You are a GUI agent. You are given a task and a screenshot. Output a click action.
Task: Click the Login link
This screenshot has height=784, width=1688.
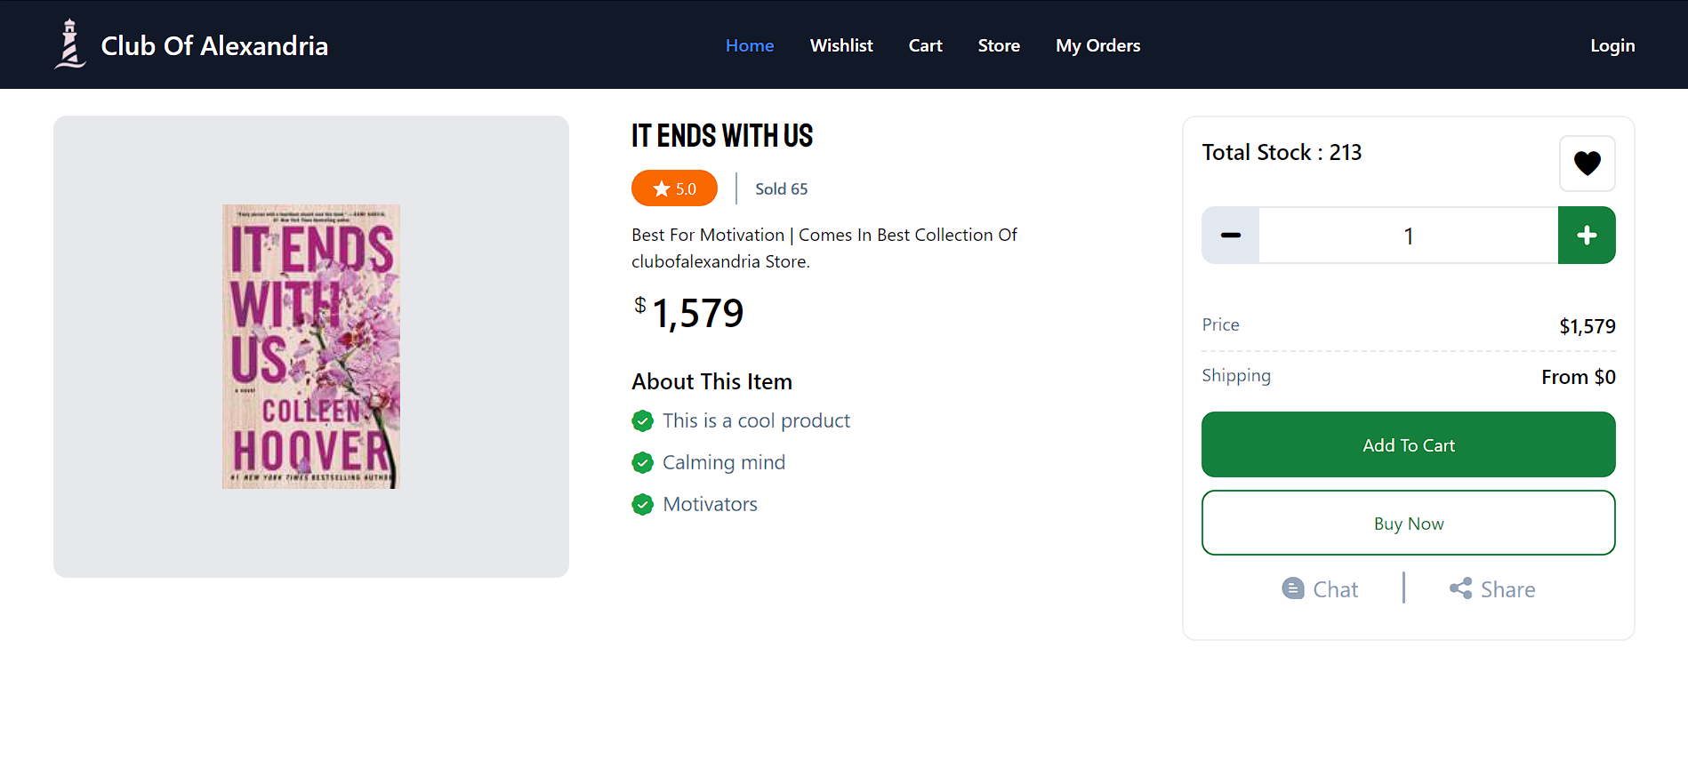point(1612,45)
